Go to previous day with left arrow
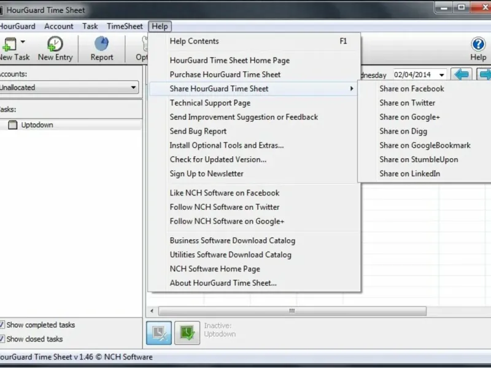The width and height of the screenshot is (491, 368). click(x=462, y=74)
